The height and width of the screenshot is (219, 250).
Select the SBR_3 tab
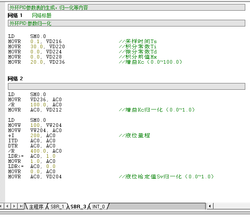[78, 207]
